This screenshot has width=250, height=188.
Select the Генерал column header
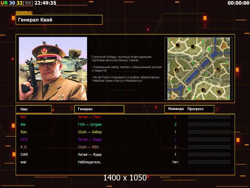pos(99,109)
